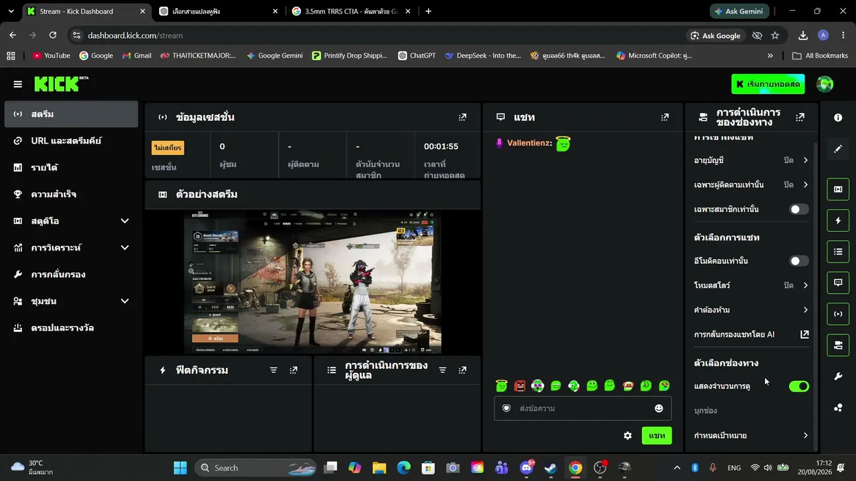Screen dimensions: 856x481
Task: Open ChatGPT bookmark
Action: [x=417, y=55]
